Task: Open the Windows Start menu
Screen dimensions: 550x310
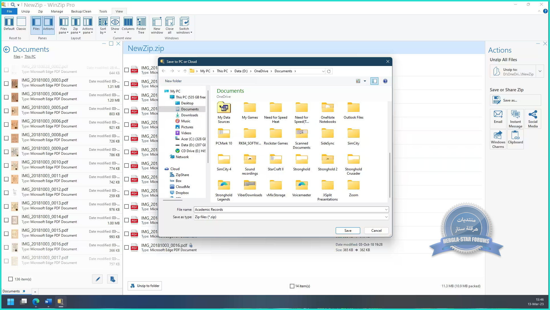Action: click(x=11, y=301)
